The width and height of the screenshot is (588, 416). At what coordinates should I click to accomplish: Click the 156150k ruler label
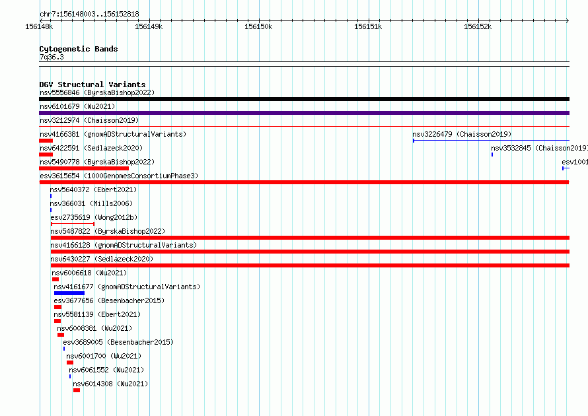point(258,26)
